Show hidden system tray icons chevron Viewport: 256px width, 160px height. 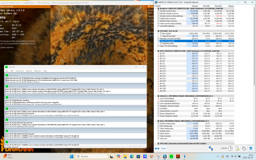[x=218, y=156]
